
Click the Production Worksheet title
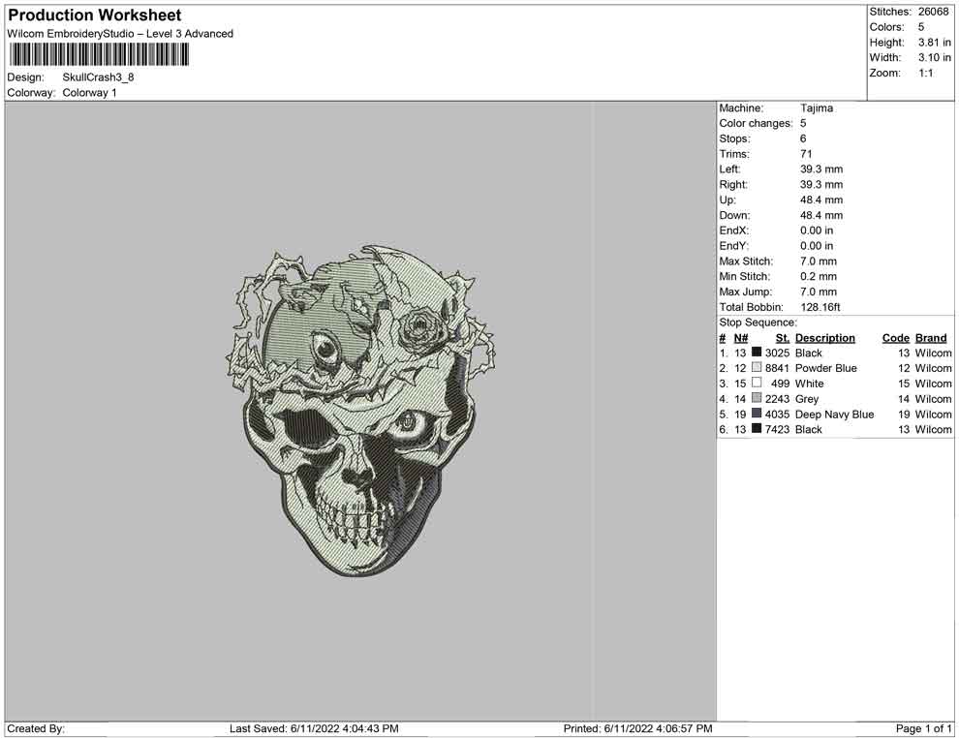click(95, 15)
